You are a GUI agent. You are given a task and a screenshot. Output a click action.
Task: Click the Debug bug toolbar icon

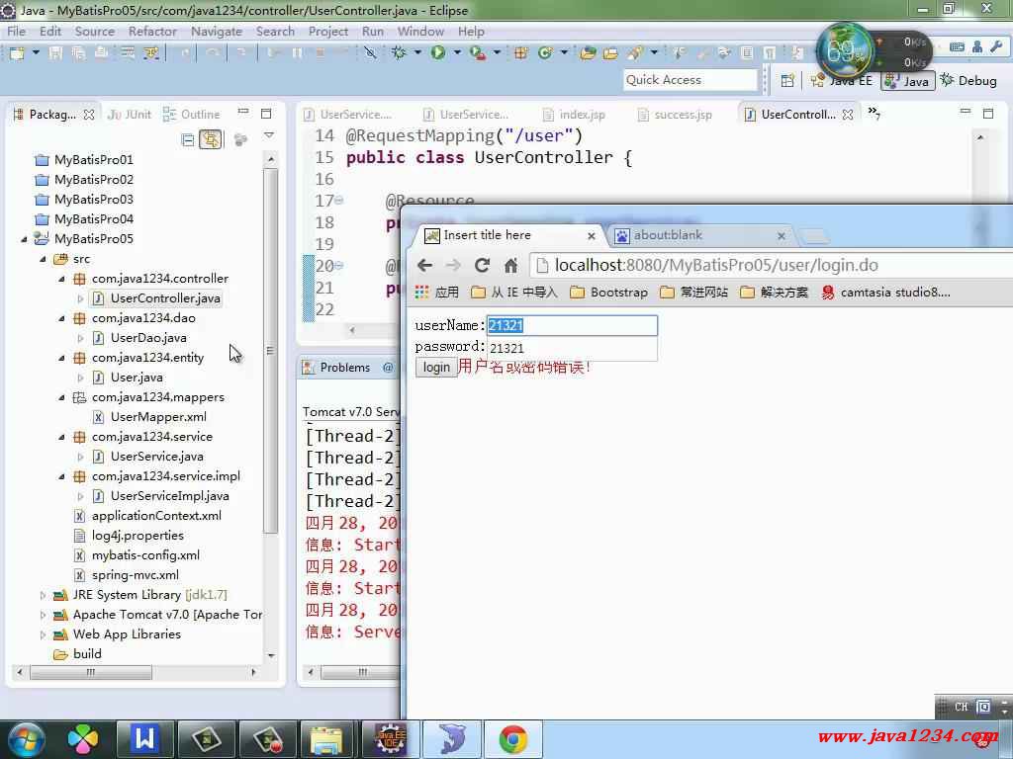coord(400,53)
